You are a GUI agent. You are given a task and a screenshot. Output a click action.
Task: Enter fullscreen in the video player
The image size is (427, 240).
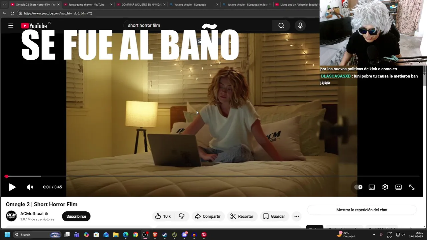[412, 187]
